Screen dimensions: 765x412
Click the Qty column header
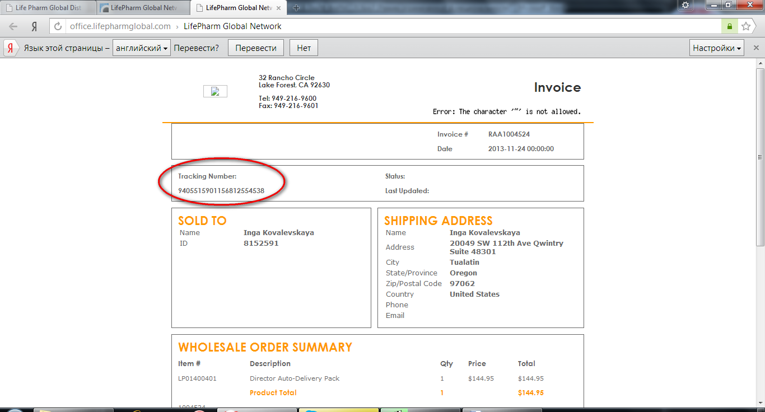click(x=446, y=364)
